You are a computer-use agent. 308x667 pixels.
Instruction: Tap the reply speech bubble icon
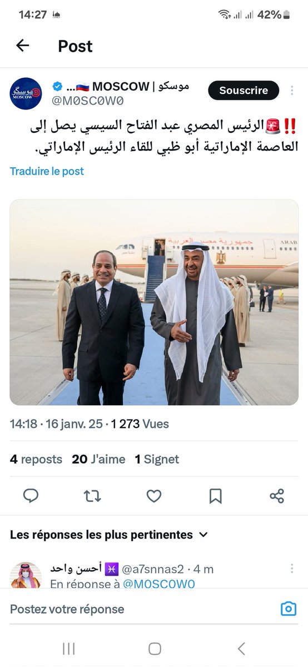(x=31, y=496)
